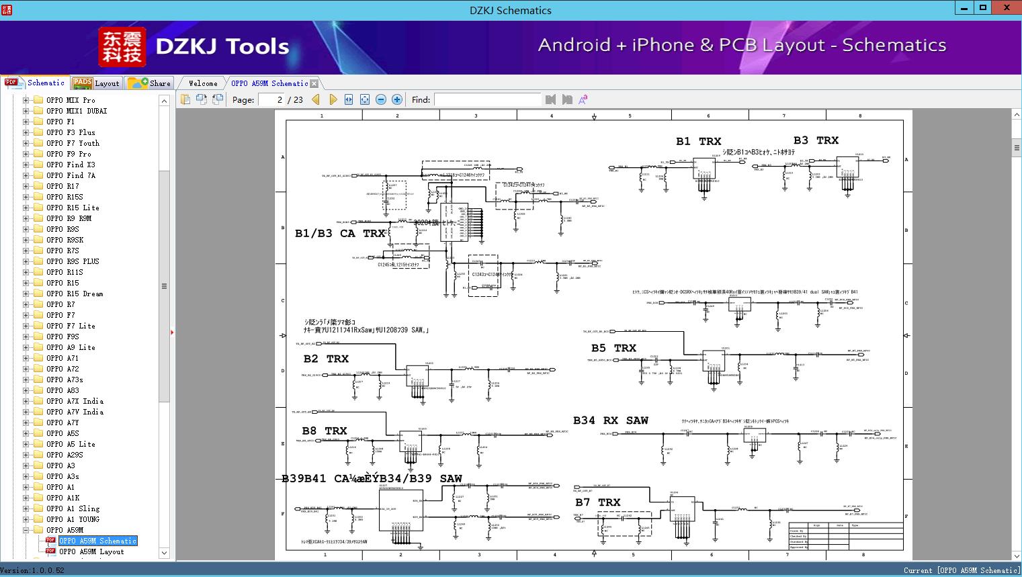Click the DZKJ app icon in title bar
This screenshot has width=1022, height=577.
[x=7, y=9]
